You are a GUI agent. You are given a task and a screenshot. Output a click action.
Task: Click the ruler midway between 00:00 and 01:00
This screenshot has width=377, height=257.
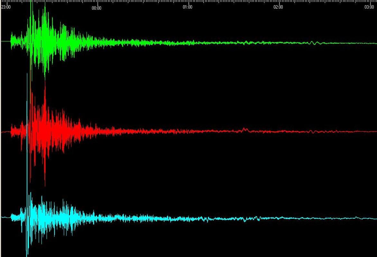[142, 2]
